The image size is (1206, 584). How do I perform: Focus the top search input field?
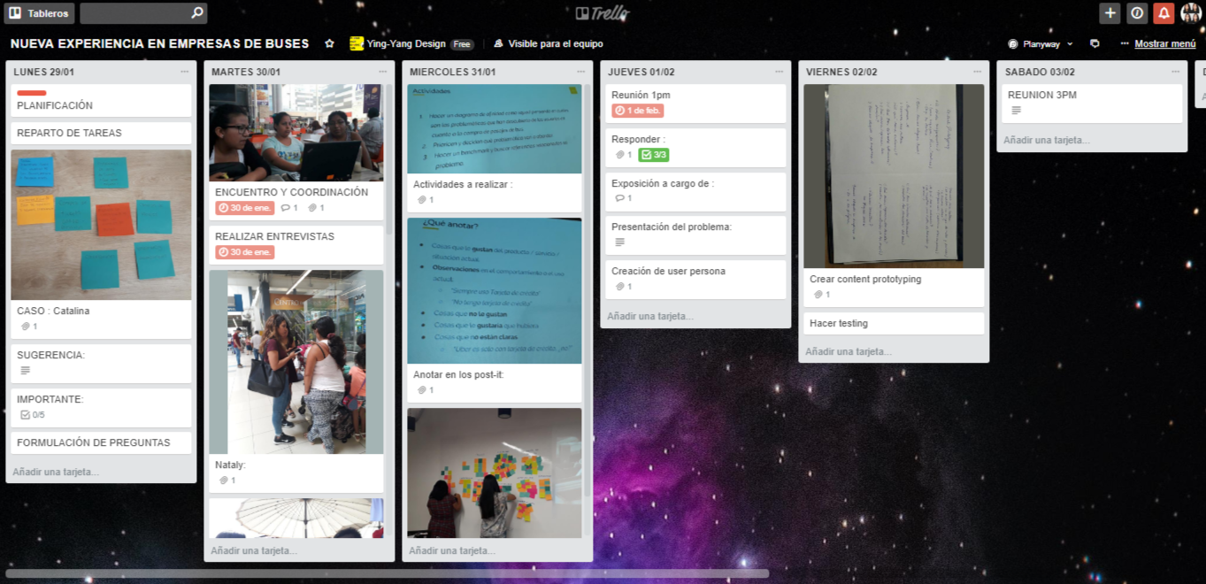[x=143, y=13]
